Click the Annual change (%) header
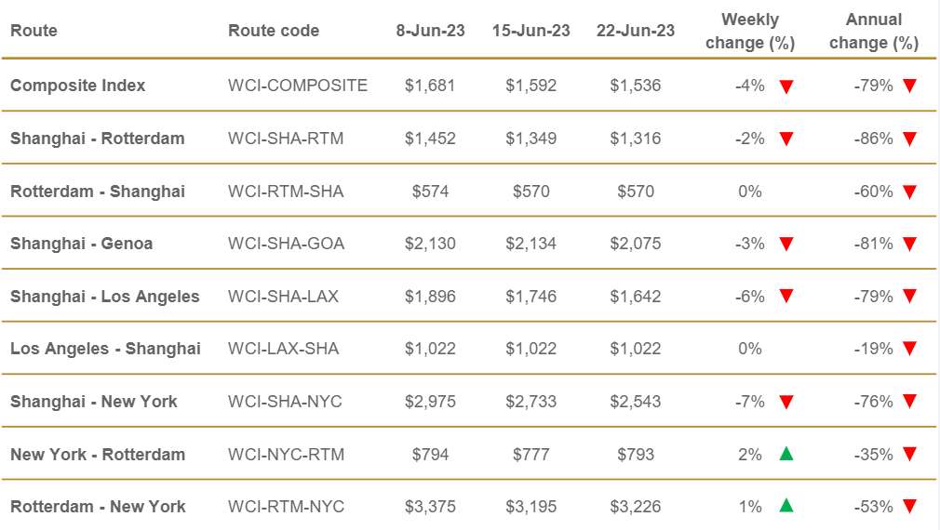 tap(873, 31)
